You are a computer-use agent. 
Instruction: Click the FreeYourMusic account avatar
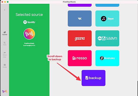[x=29, y=34]
